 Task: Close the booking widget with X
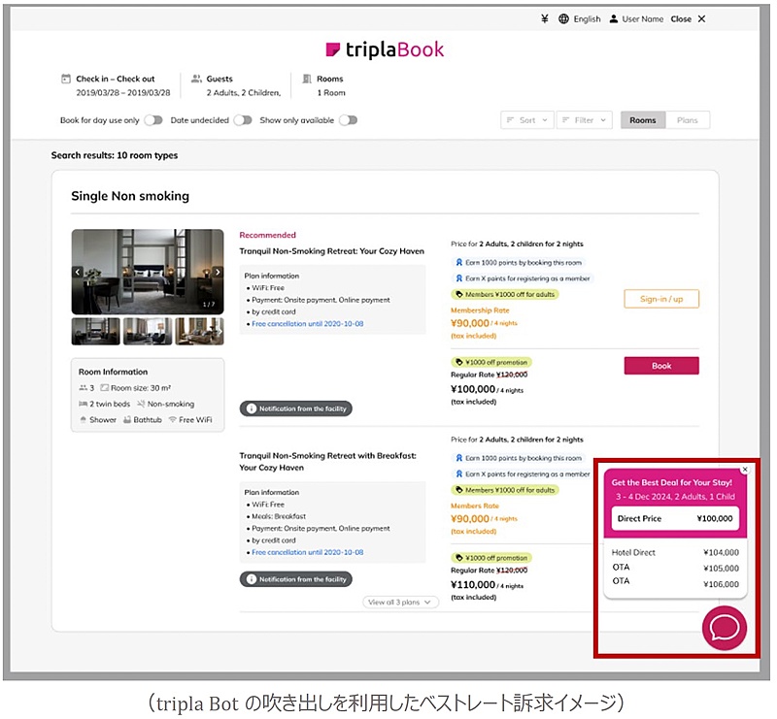701,18
